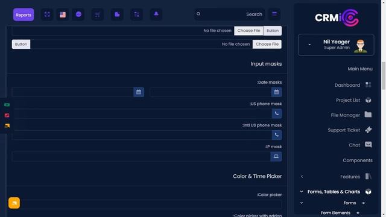The width and height of the screenshot is (386, 217).
Task: Open the shopping cart icon
Action: (x=98, y=14)
